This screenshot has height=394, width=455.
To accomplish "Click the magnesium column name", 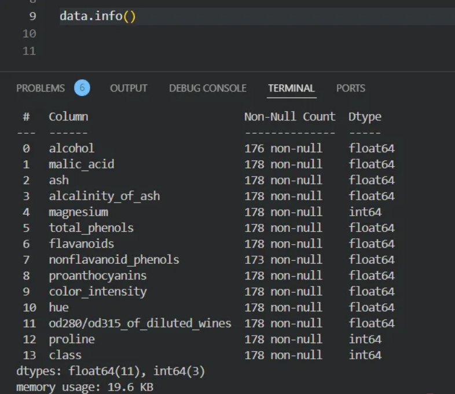I will coord(79,212).
